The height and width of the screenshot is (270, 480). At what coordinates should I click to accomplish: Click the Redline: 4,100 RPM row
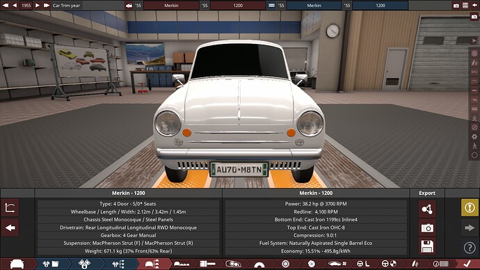[x=316, y=212]
